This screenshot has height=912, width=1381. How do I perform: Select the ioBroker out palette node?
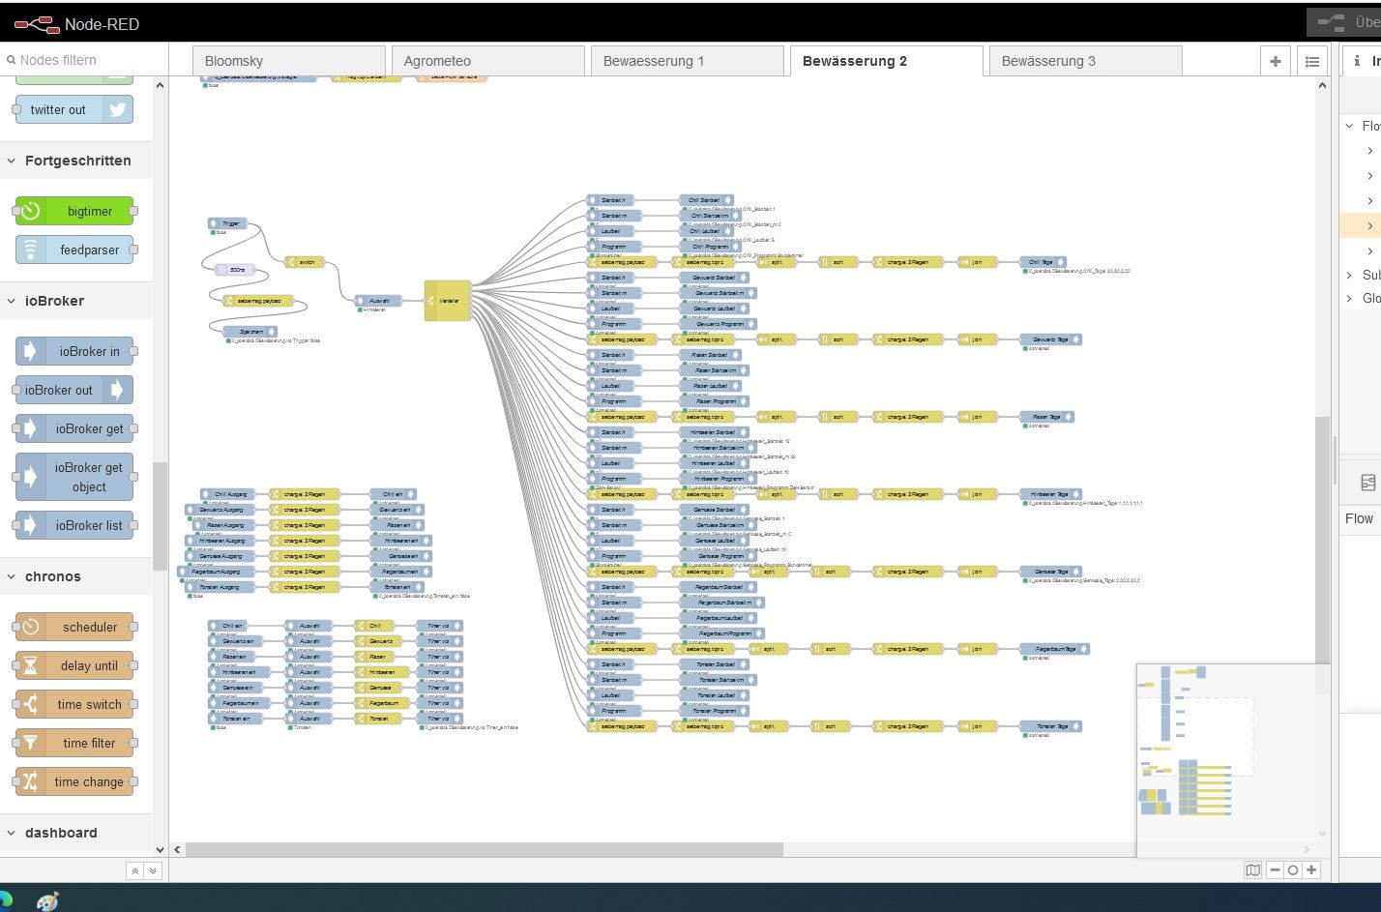pyautogui.click(x=74, y=390)
